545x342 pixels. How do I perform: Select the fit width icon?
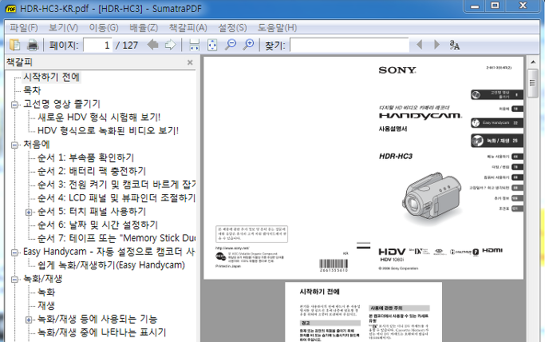(x=194, y=45)
